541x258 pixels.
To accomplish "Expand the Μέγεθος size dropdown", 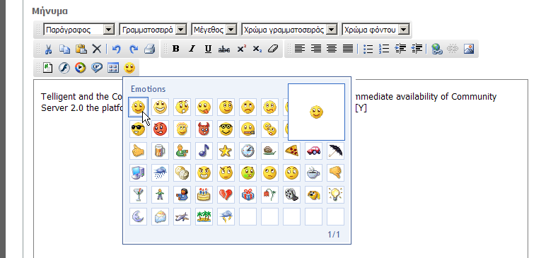I will (214, 30).
